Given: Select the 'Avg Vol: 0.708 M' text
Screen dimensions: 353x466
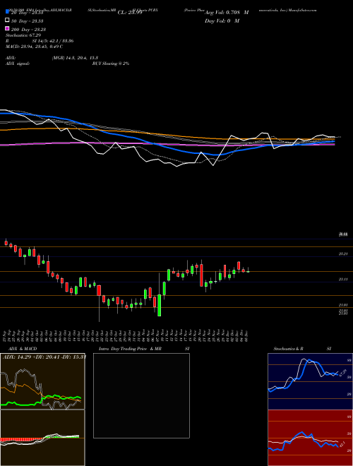Looking at the screenshot, I should tap(227, 13).
